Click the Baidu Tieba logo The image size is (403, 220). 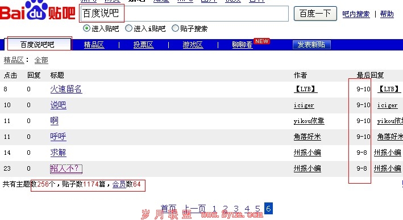click(x=38, y=11)
